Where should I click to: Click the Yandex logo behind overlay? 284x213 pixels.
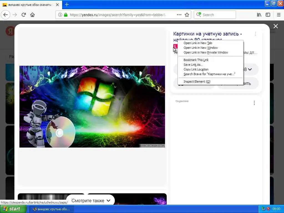10,31
